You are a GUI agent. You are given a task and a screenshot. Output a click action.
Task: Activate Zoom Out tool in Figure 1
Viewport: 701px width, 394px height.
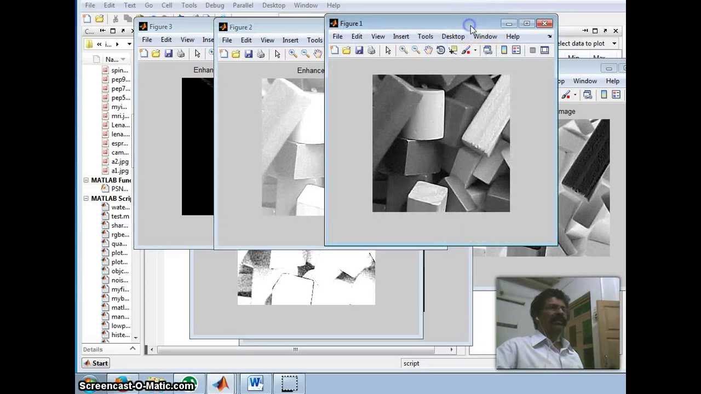point(416,50)
